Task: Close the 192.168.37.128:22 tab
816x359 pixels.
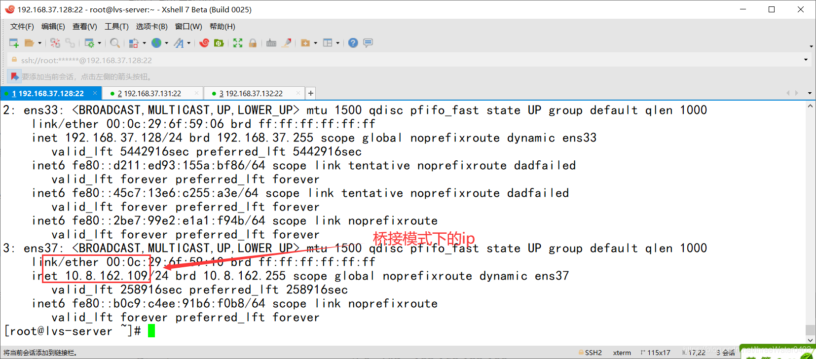Action: [95, 93]
